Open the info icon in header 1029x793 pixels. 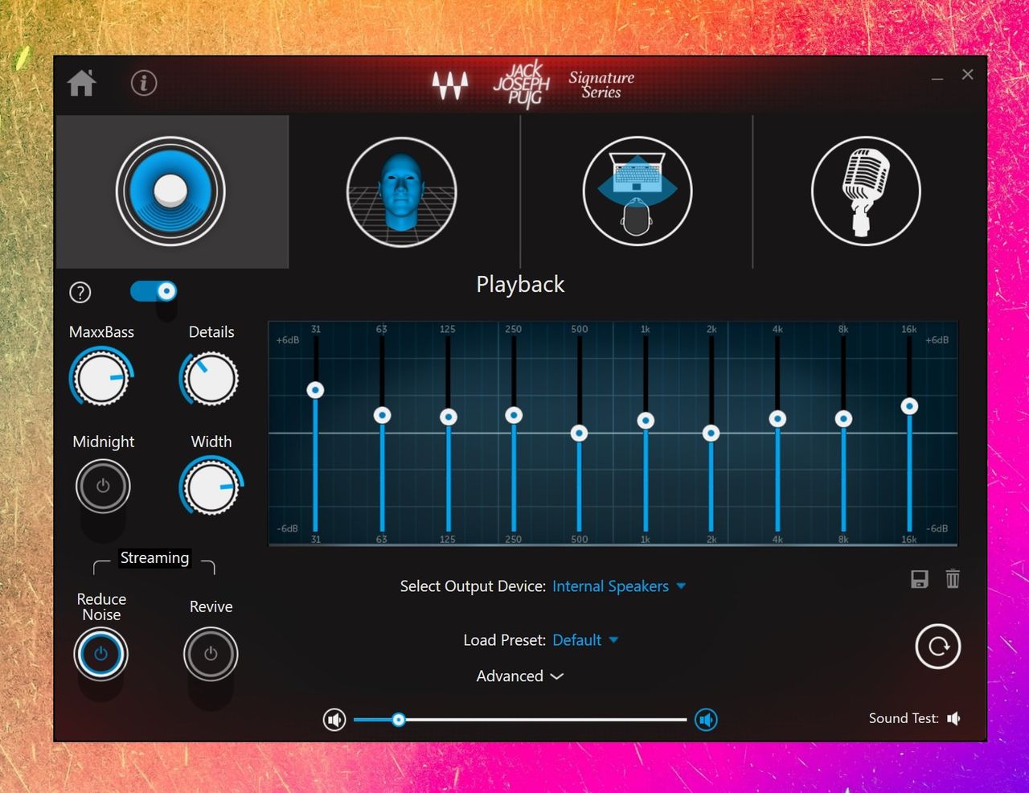click(144, 83)
